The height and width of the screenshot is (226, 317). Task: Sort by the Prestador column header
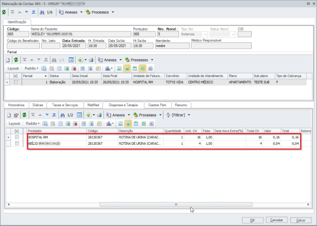pyautogui.click(x=57, y=131)
